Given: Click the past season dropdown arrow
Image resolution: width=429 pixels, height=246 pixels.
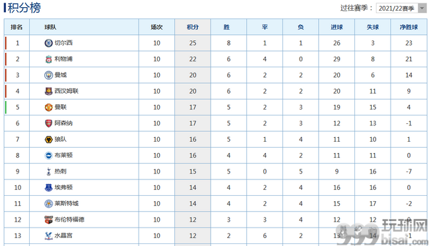Looking at the screenshot, I should (422, 8).
